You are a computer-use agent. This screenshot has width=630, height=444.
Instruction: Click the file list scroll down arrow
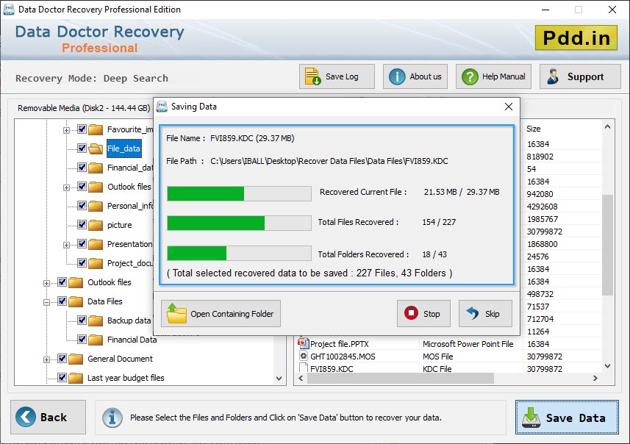(607, 365)
